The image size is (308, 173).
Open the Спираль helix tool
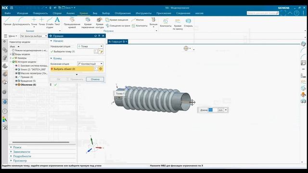(188, 23)
